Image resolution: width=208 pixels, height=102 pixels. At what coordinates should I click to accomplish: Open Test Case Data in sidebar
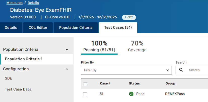pos(18,89)
